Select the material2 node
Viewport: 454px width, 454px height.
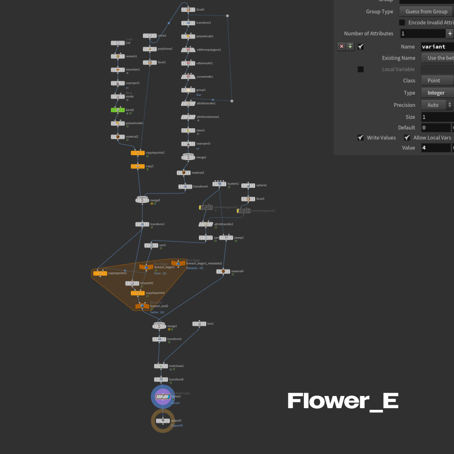click(118, 137)
